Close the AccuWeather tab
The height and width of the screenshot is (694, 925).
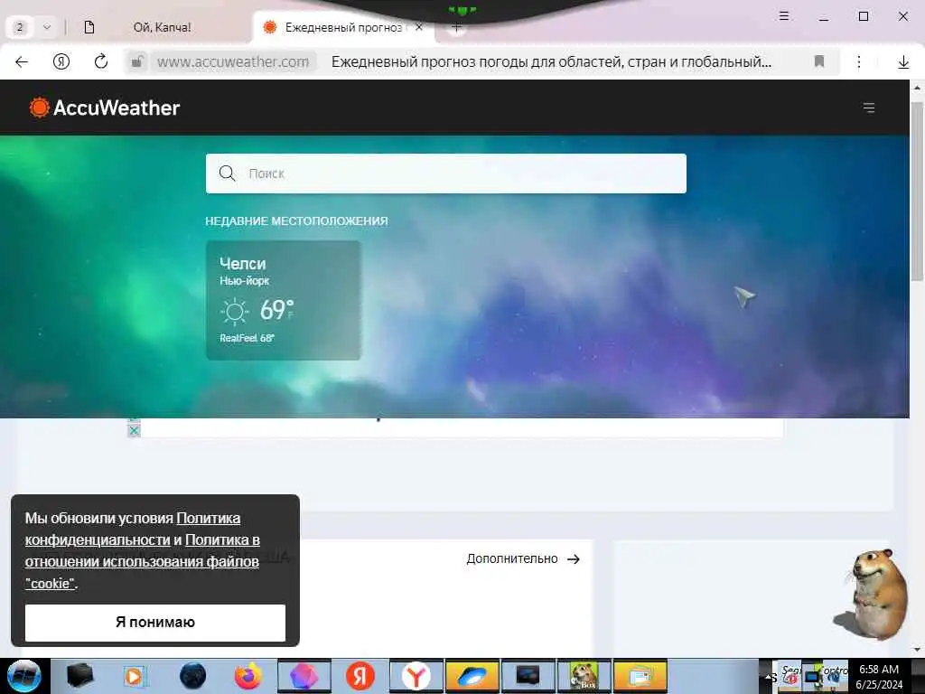click(x=419, y=27)
